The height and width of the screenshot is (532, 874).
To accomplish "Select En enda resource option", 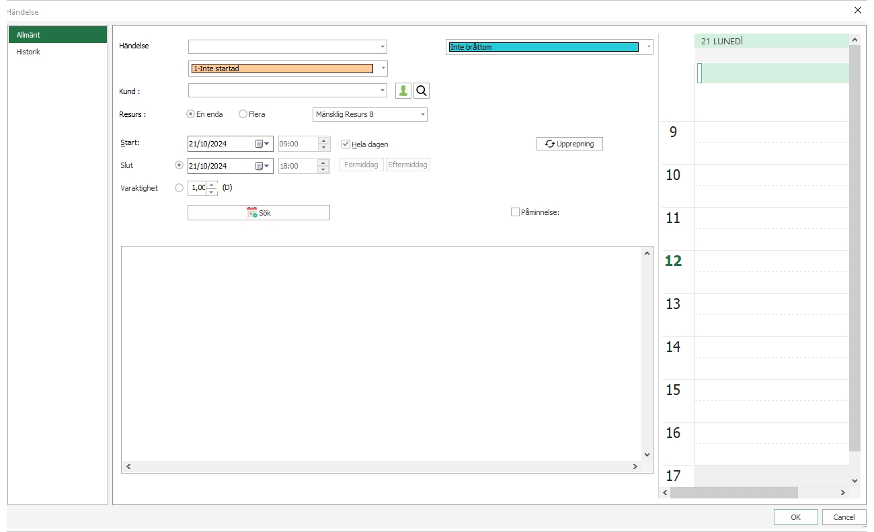I will (190, 114).
